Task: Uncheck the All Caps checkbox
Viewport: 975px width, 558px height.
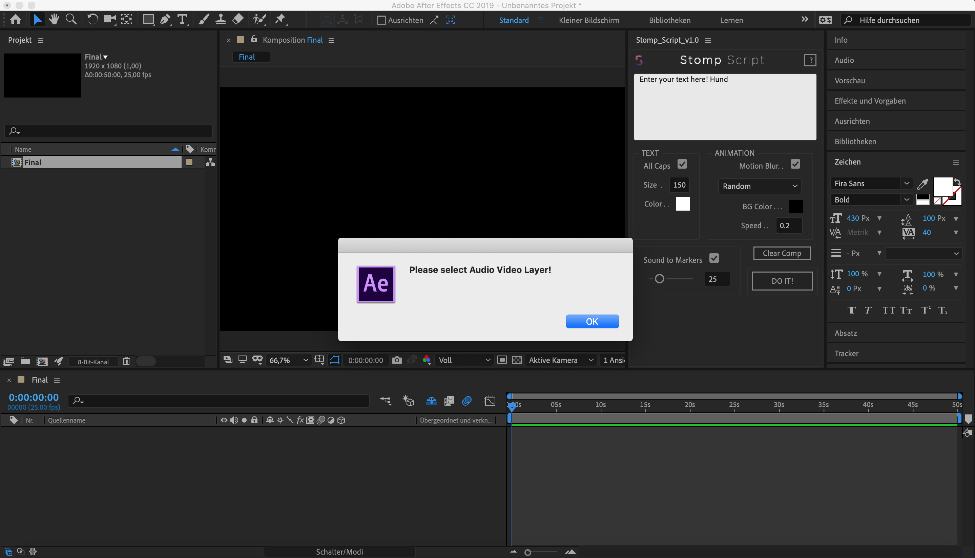Action: pos(682,165)
